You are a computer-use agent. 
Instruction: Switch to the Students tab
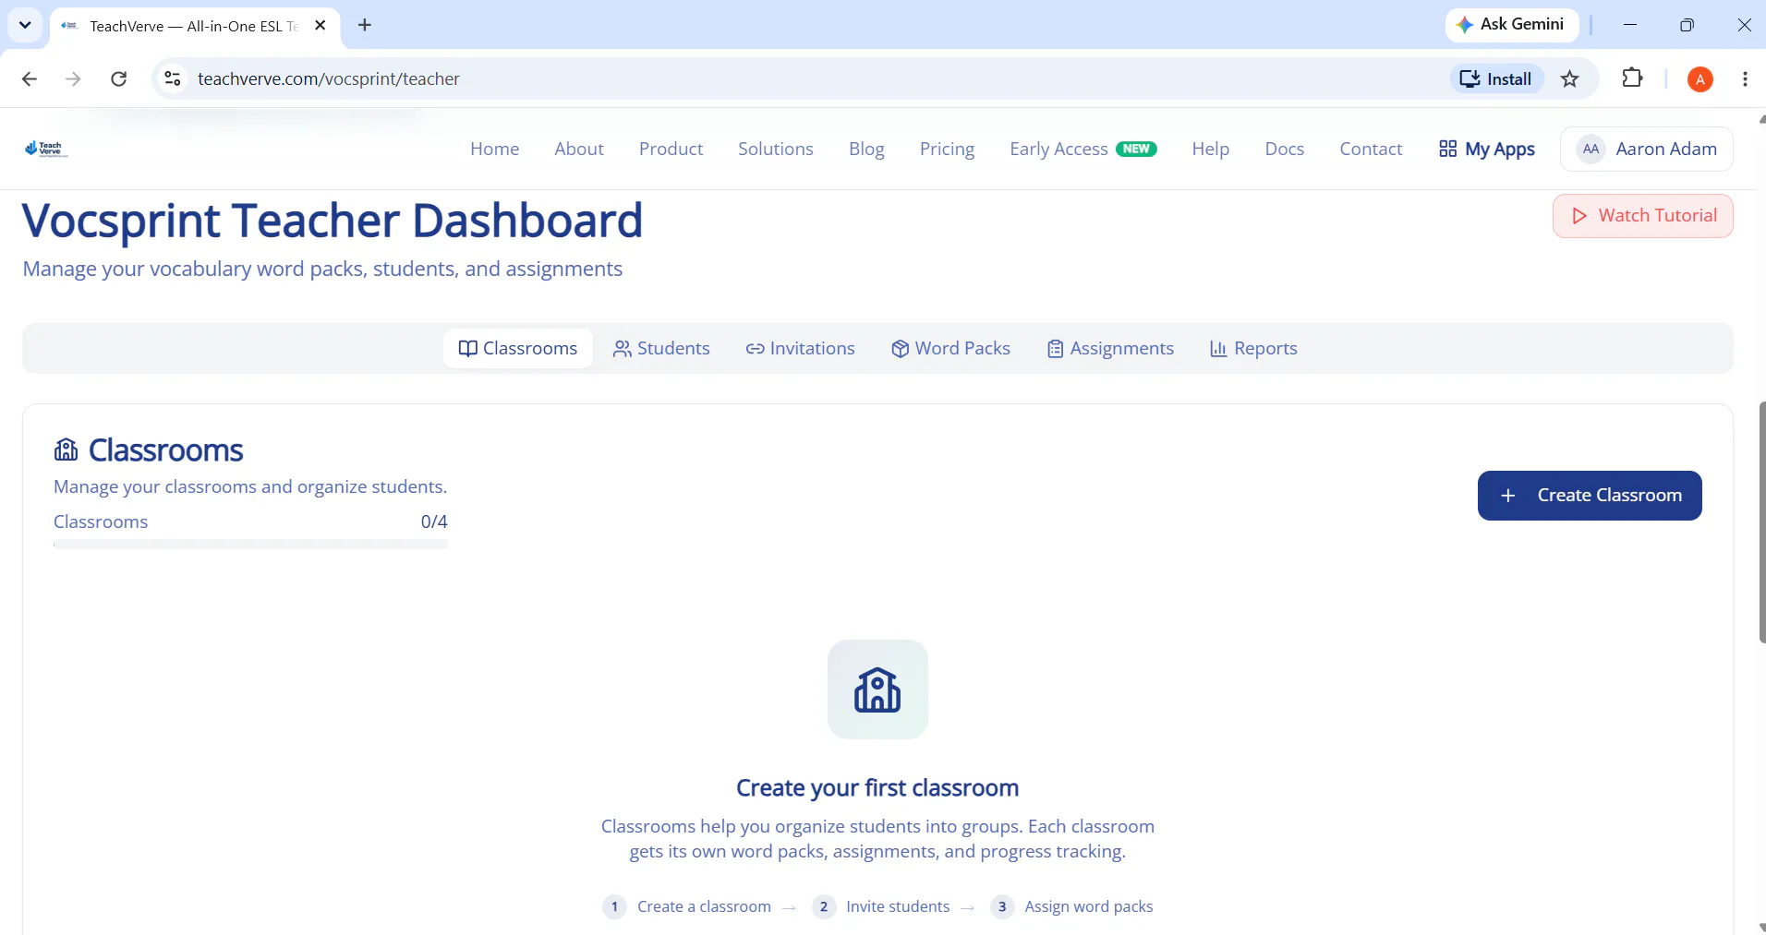[661, 348]
